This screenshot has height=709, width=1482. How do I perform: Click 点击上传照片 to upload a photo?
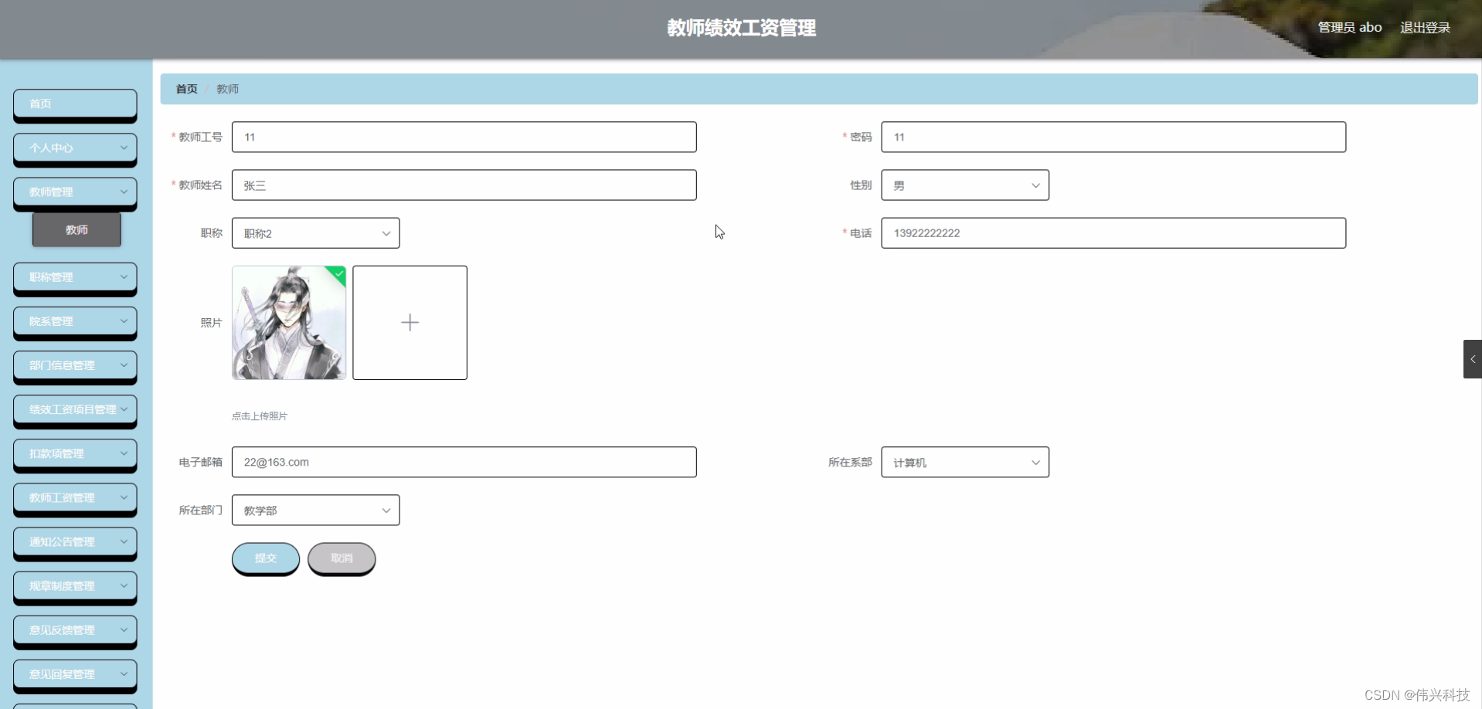coord(259,415)
